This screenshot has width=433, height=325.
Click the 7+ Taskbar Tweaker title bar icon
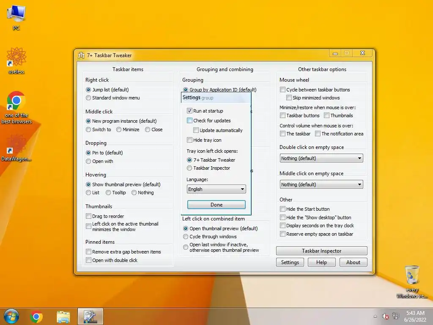[x=81, y=55]
